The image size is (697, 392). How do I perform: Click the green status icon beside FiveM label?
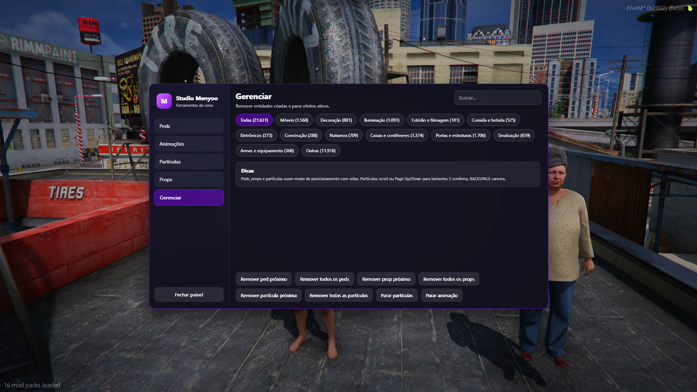pos(690,8)
